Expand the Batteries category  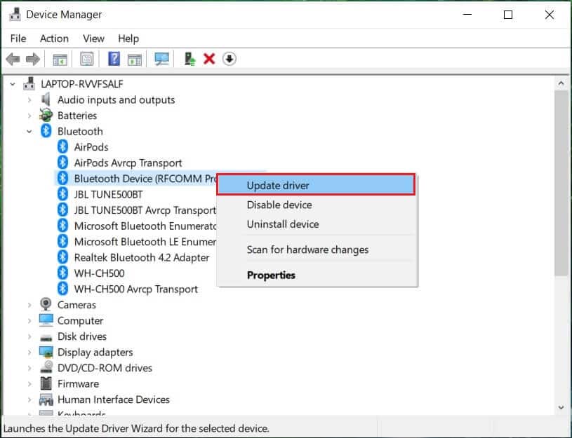[29, 116]
